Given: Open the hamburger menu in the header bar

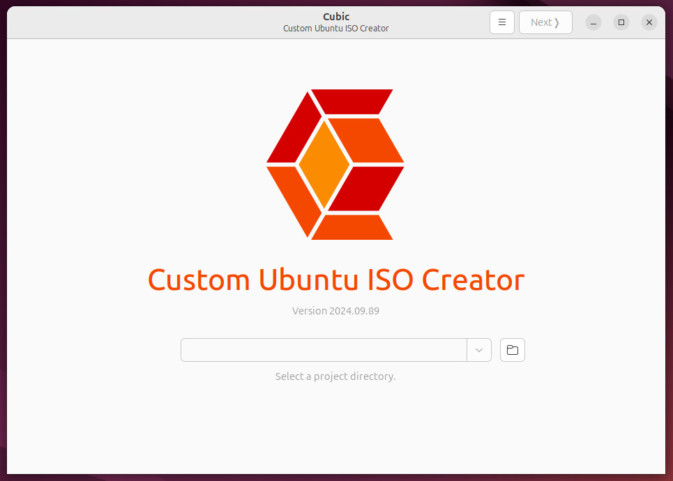Looking at the screenshot, I should [501, 22].
